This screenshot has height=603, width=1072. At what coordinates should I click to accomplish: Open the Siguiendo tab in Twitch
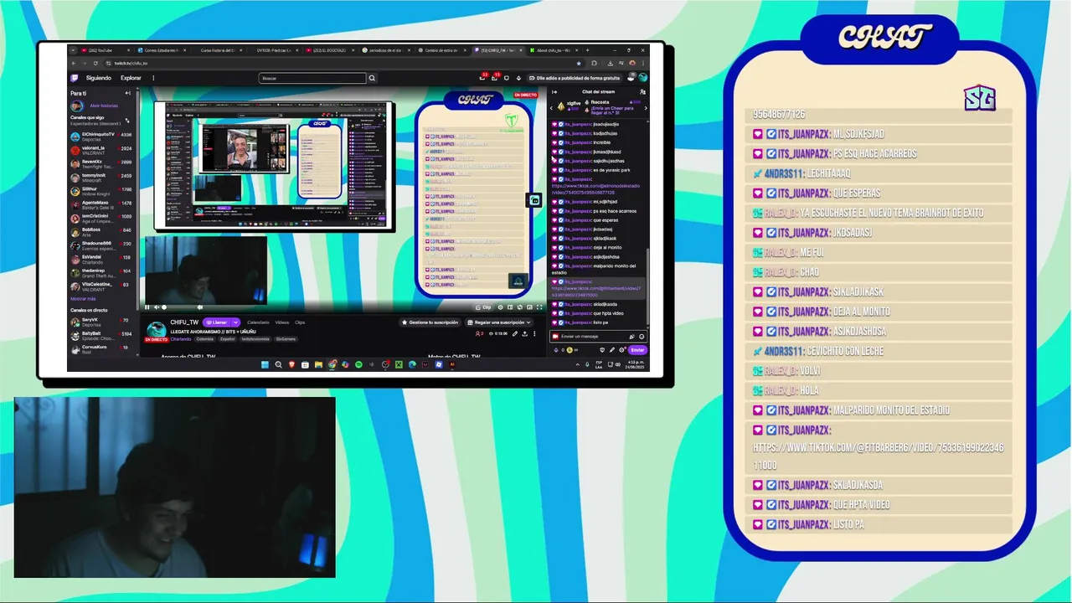pyautogui.click(x=99, y=78)
